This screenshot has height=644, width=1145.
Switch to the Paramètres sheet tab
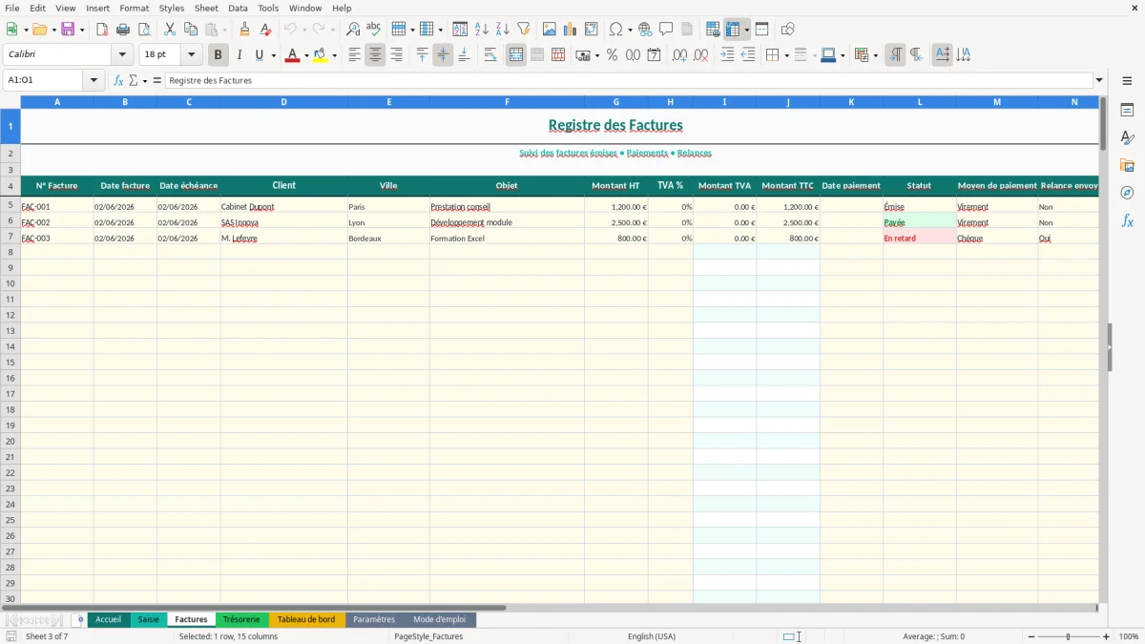tap(374, 619)
